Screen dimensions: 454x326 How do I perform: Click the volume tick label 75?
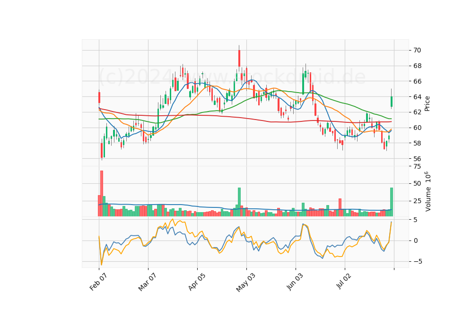(x=417, y=166)
